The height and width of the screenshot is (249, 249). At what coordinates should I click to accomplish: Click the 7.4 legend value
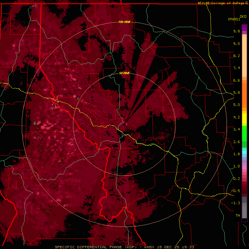[237, 68]
